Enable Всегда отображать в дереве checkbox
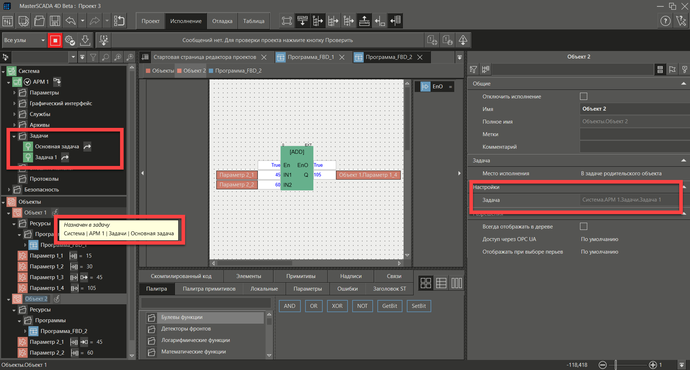The image size is (690, 370). click(584, 226)
